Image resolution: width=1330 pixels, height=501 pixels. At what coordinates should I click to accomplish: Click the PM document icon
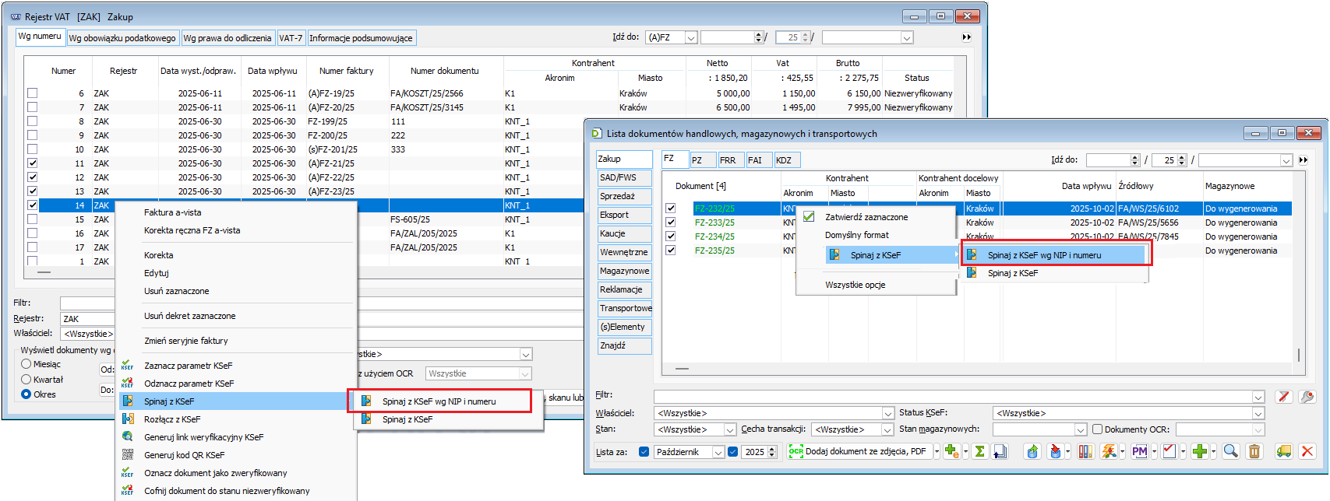pos(1139,451)
